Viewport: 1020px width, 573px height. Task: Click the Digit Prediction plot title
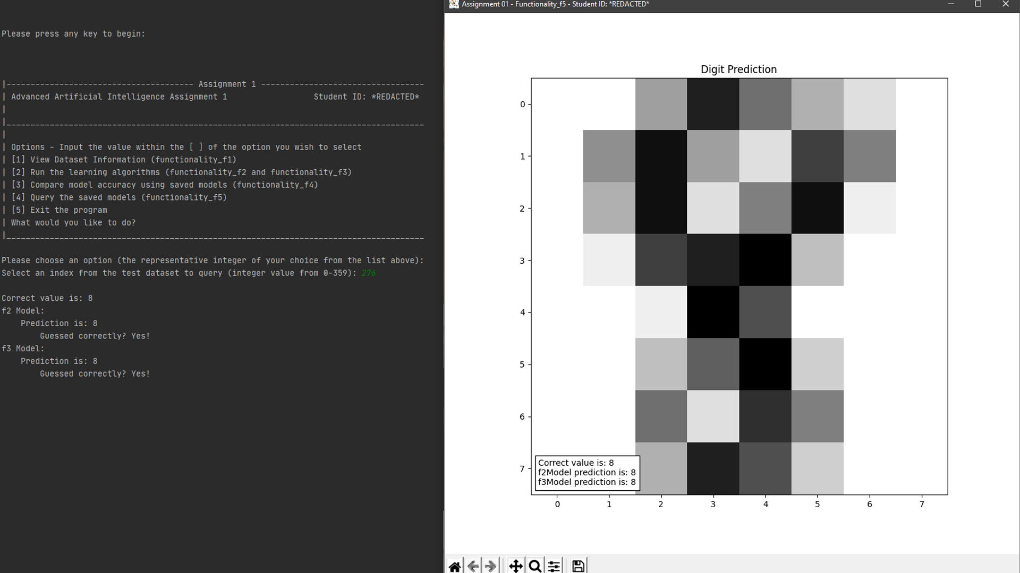[738, 70]
